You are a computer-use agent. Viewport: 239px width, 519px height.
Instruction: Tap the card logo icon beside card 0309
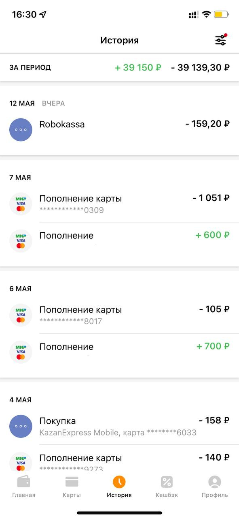click(21, 204)
